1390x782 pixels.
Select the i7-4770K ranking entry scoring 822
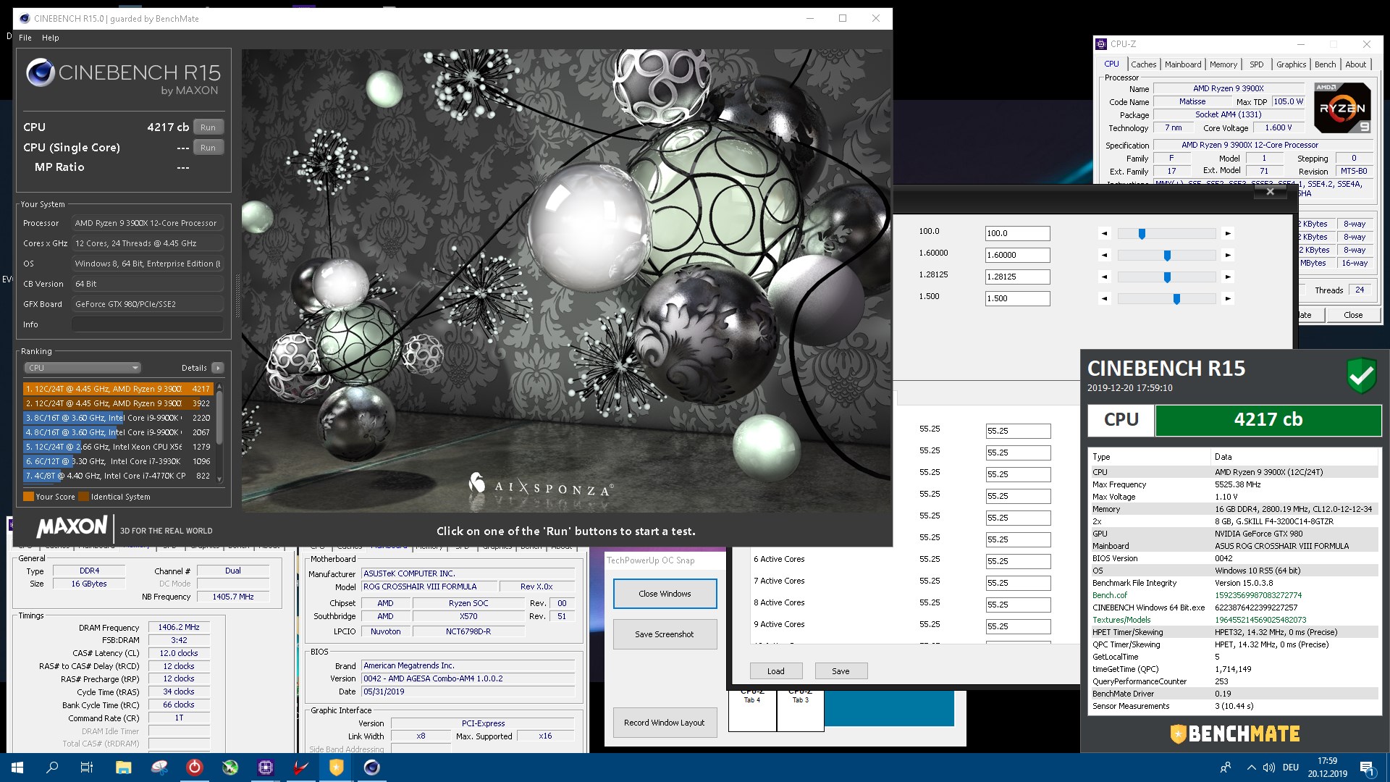click(118, 476)
